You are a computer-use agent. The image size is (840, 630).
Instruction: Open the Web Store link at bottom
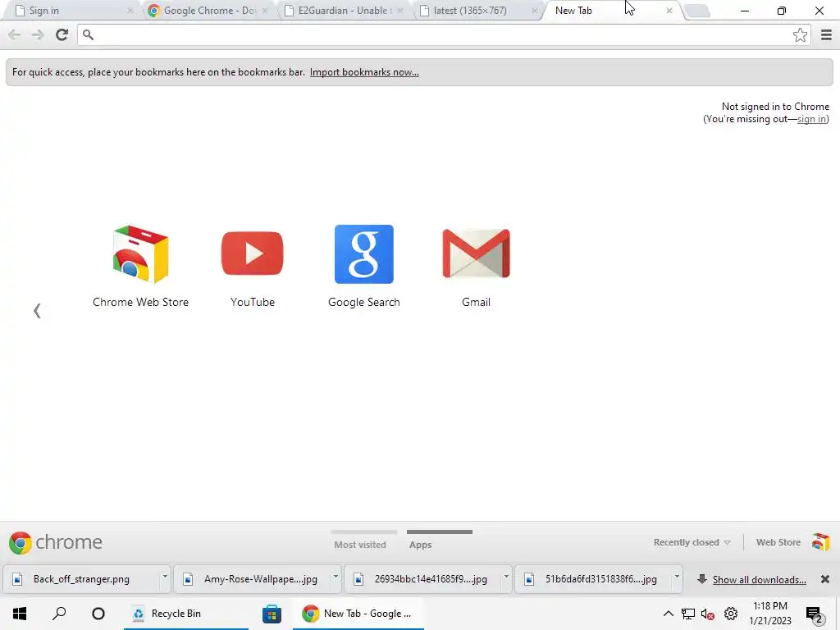[778, 542]
